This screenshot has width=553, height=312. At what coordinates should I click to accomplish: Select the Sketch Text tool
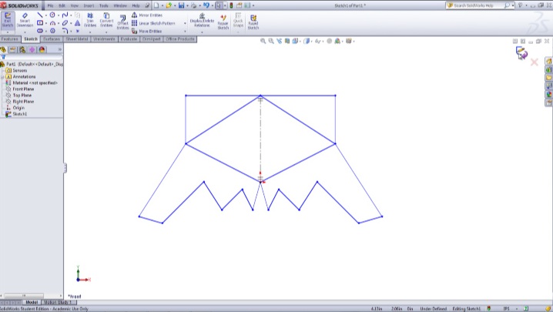point(77,23)
